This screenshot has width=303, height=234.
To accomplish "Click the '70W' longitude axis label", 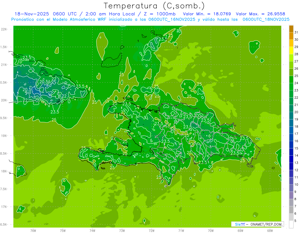I will (211, 230).
